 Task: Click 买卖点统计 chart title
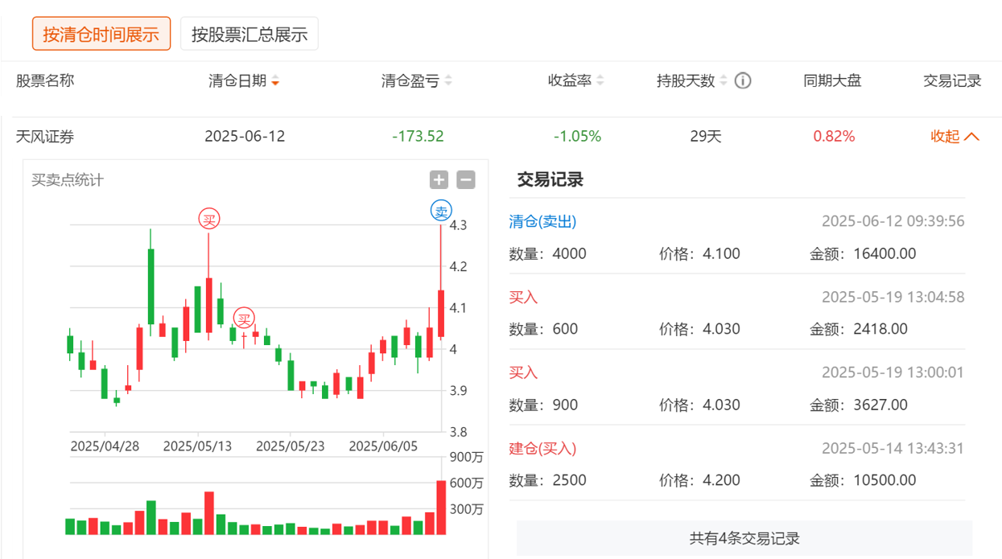pyautogui.click(x=68, y=180)
